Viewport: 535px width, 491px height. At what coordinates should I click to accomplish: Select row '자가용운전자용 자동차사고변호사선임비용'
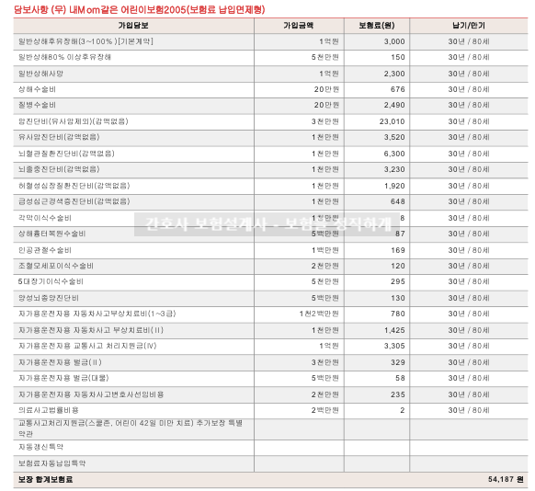pyautogui.click(x=270, y=394)
